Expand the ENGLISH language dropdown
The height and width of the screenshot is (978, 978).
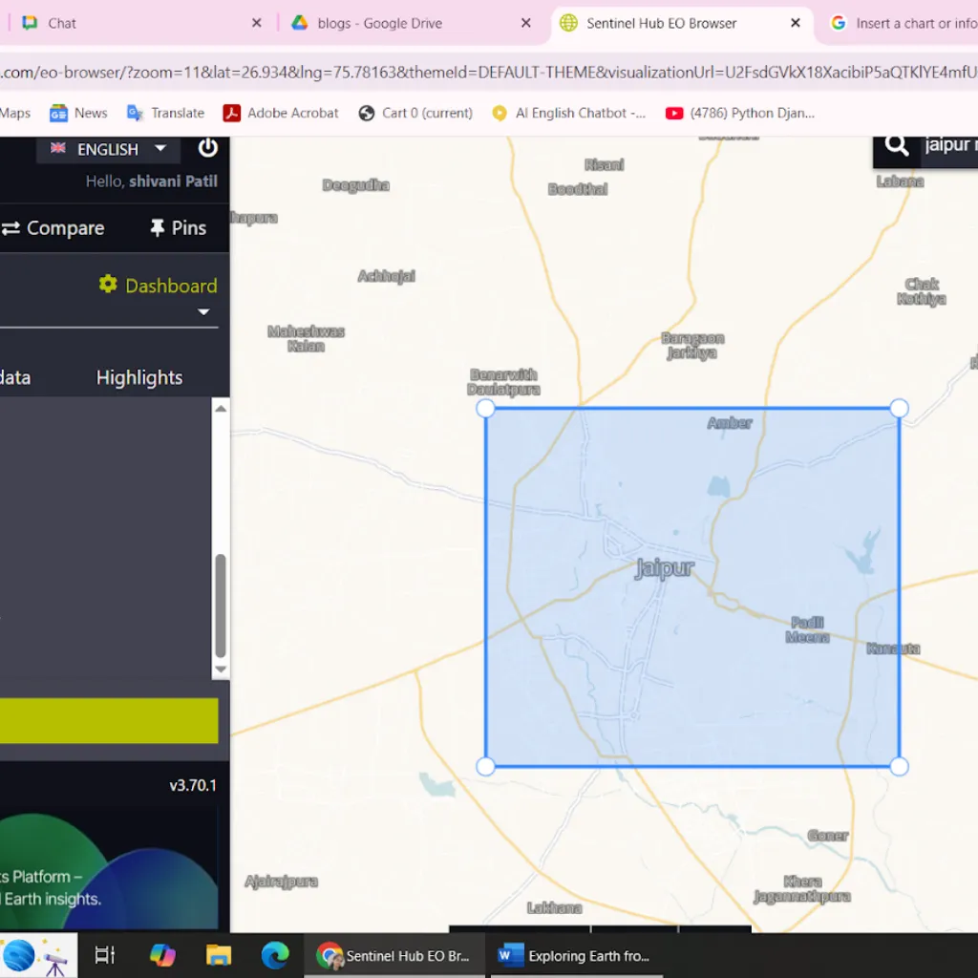[x=159, y=148]
